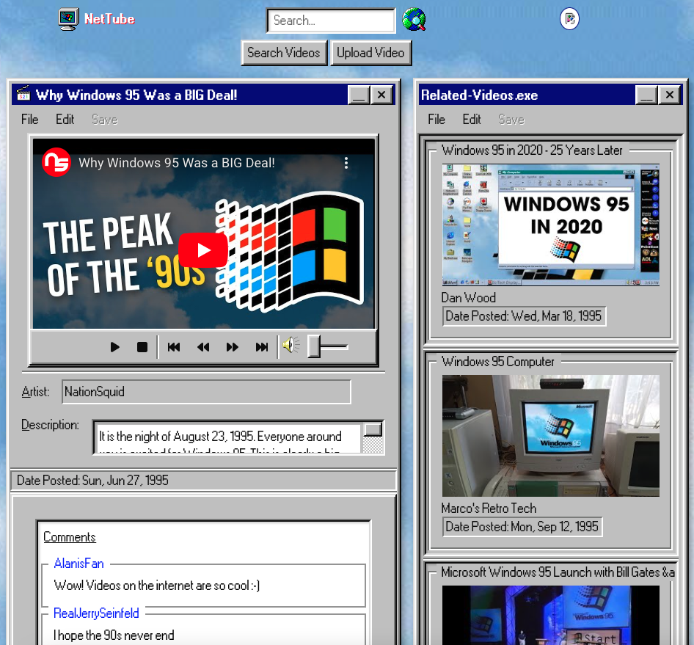Click the clapperboard icon in video window title

pos(23,95)
